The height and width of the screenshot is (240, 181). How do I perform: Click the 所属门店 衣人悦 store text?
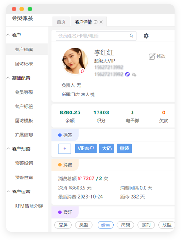78,95
